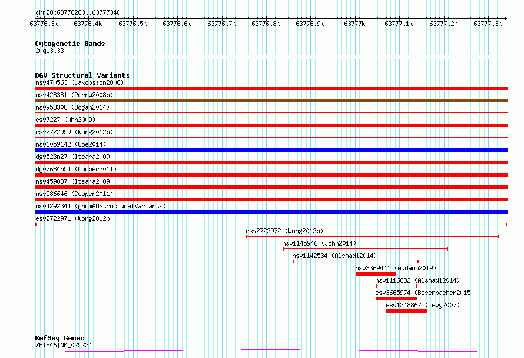Select the thin red line for nsv1145946
The image size is (524, 358).
365,249
